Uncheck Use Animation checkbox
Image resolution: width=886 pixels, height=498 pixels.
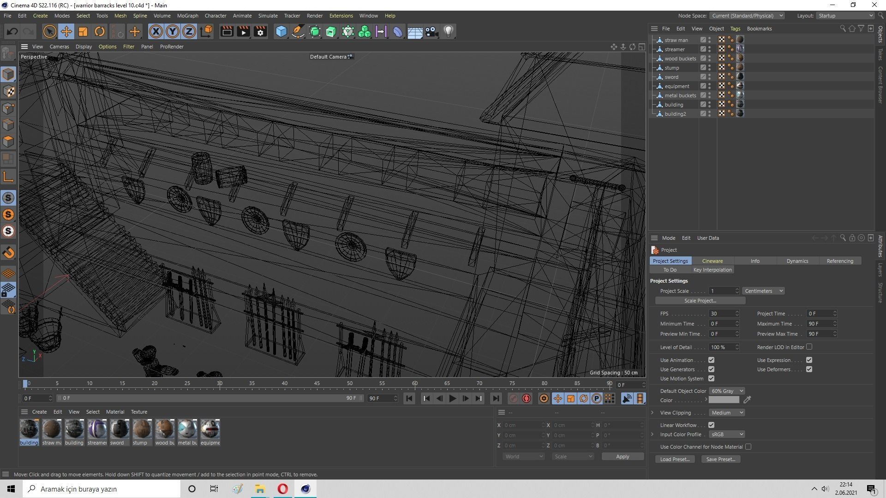click(711, 360)
